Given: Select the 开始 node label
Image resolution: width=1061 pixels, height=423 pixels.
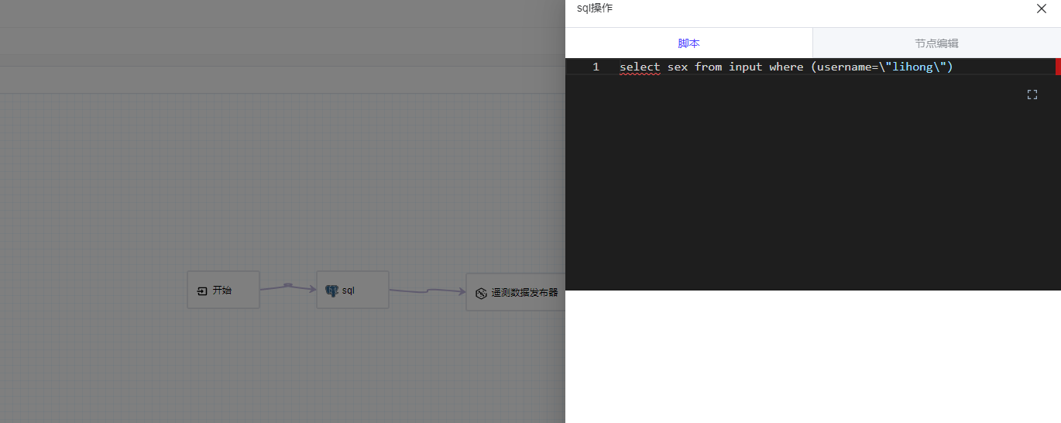Looking at the screenshot, I should pos(222,291).
